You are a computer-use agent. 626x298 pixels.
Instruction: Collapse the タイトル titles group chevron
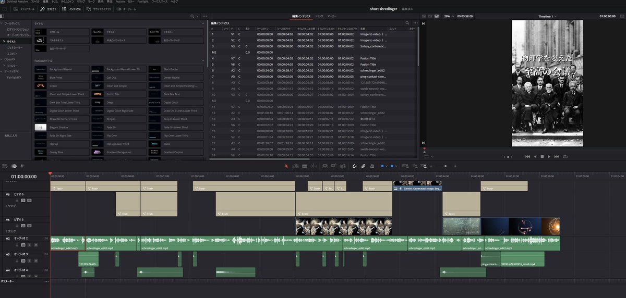(x=203, y=24)
